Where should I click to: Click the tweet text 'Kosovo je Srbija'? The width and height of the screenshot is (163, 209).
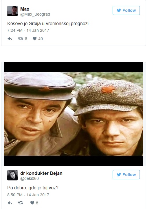48,24
